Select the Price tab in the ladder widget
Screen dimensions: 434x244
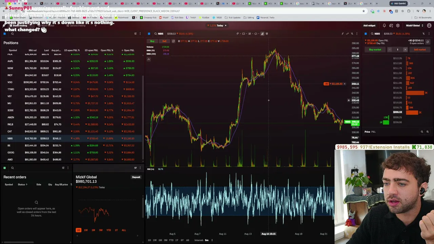pyautogui.click(x=367, y=132)
